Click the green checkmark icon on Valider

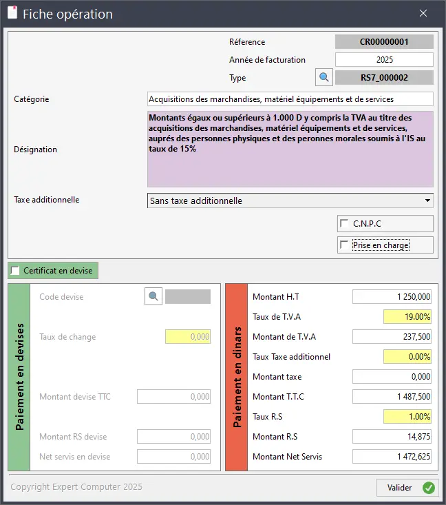point(428,488)
